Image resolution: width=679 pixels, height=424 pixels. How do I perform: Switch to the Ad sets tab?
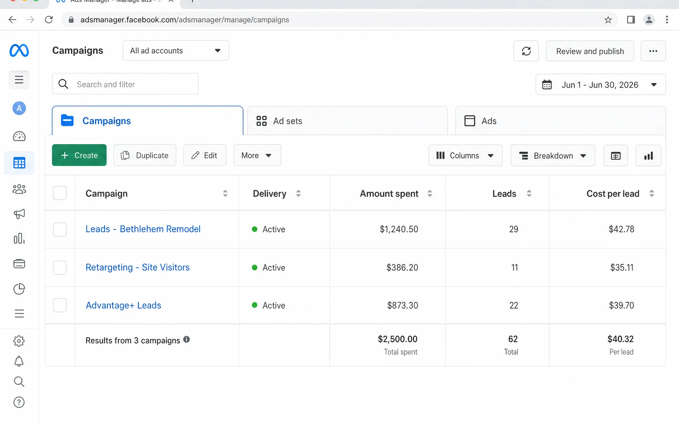click(347, 121)
